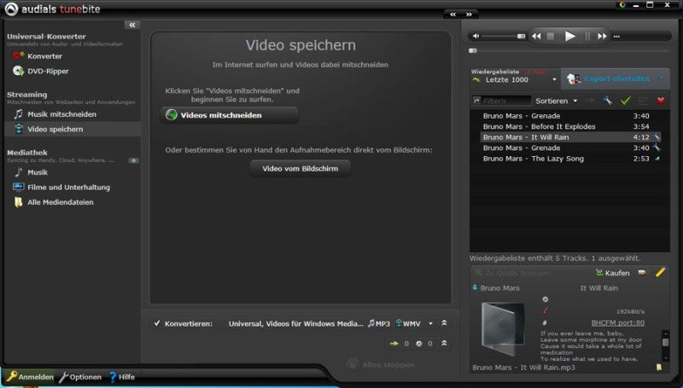Stop playback

(551, 36)
